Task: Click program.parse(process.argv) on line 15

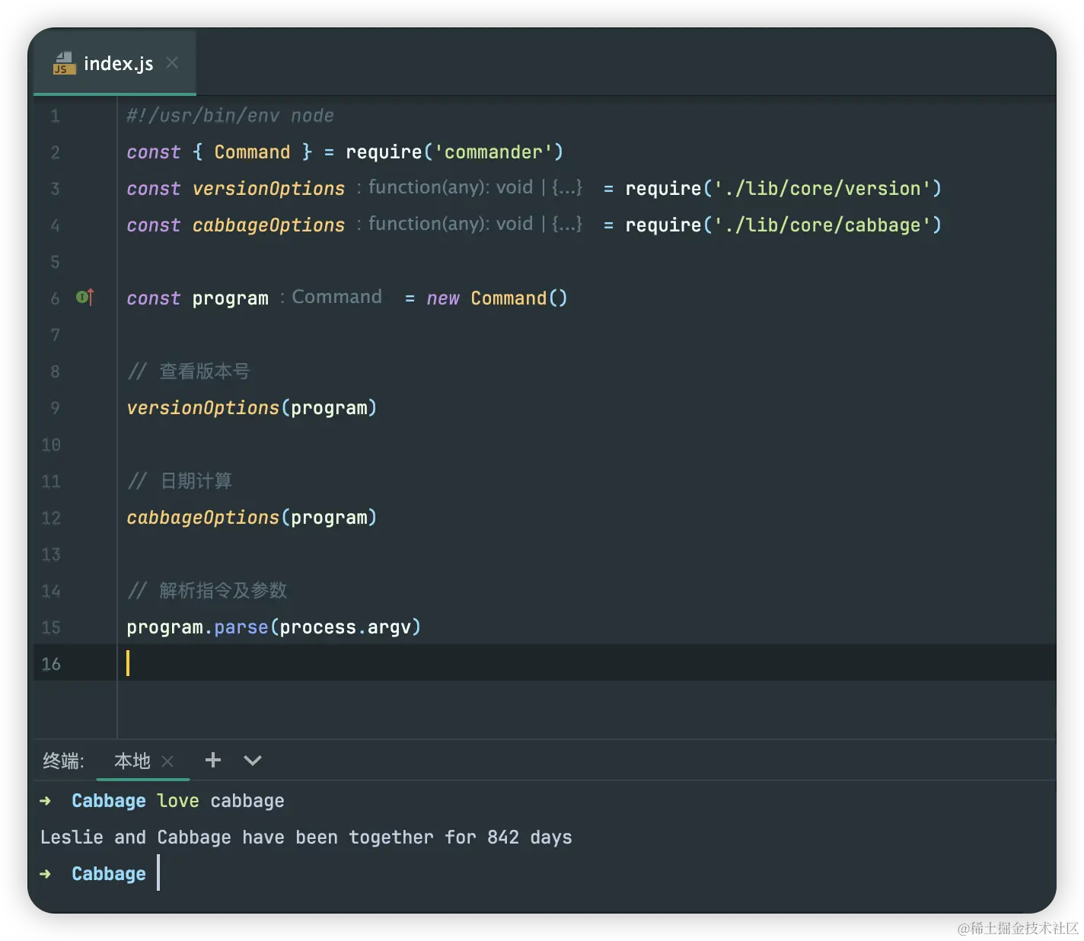Action: (274, 627)
